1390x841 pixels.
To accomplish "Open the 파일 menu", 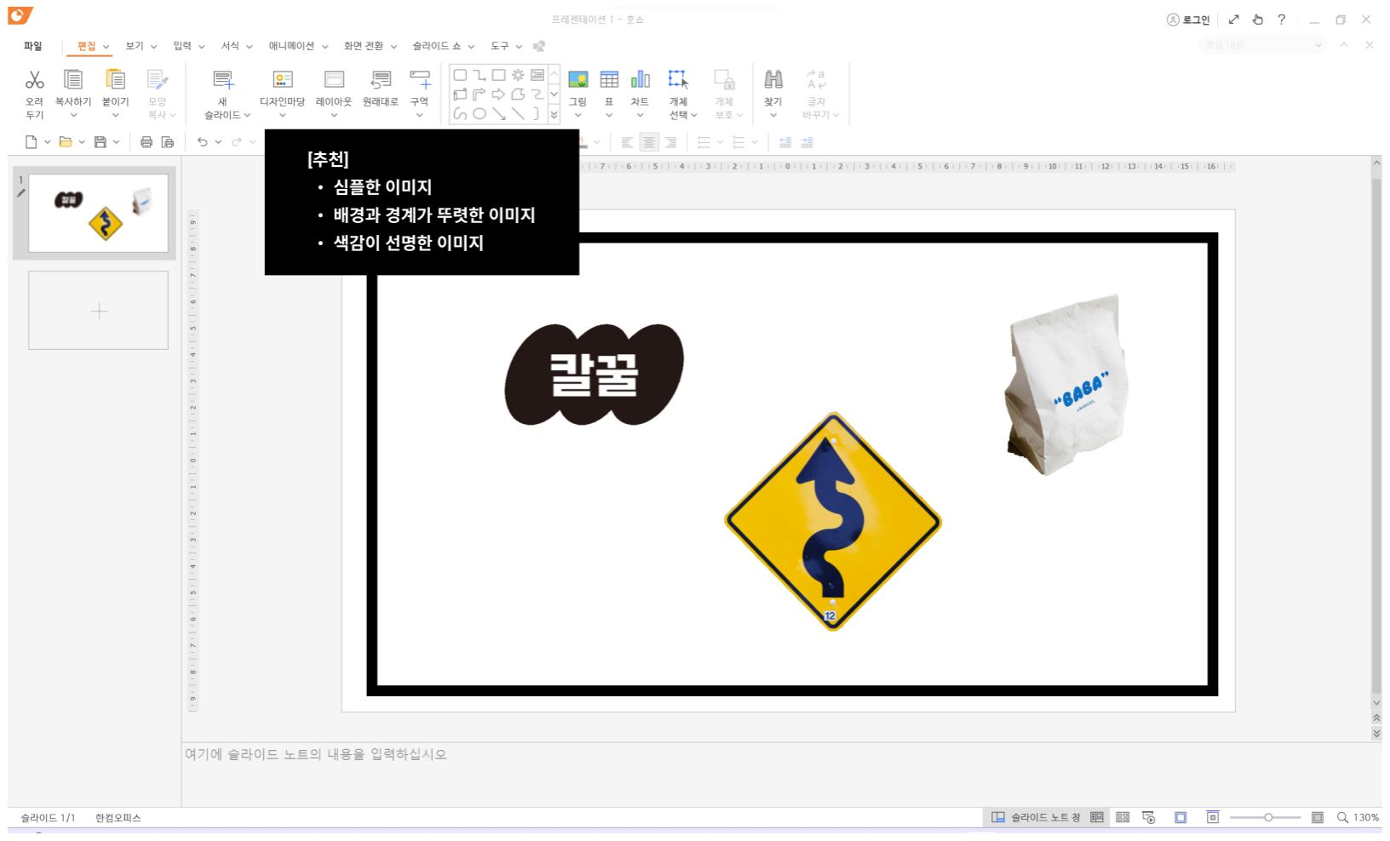I will coord(33,46).
